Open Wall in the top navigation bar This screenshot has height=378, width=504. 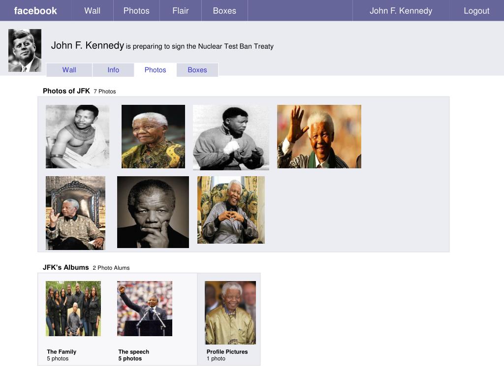pos(92,11)
